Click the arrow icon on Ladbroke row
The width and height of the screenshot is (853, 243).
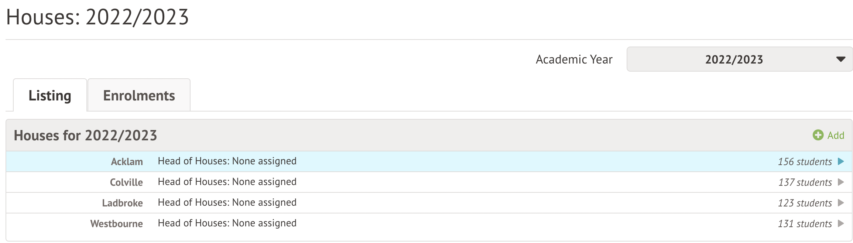(x=841, y=203)
